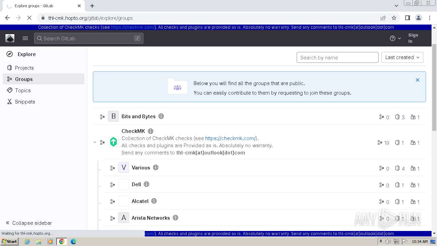The image size is (437, 246).
Task: Open the Dell subgroup
Action: [x=136, y=184]
